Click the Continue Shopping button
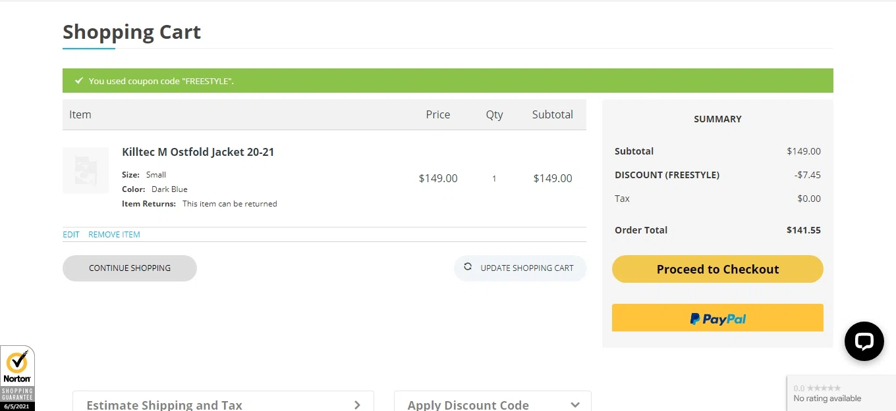896x411 pixels. click(130, 268)
